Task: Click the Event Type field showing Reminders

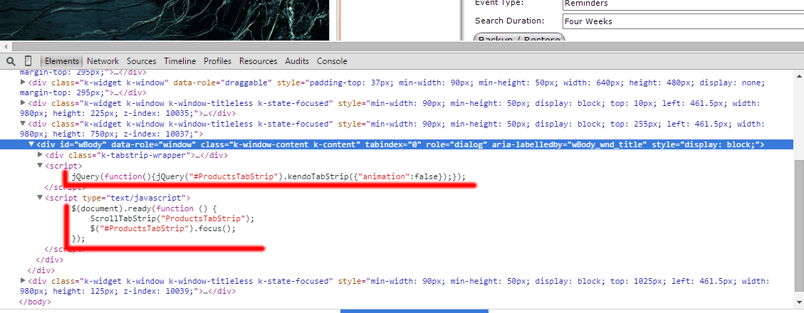Action: click(x=683, y=4)
